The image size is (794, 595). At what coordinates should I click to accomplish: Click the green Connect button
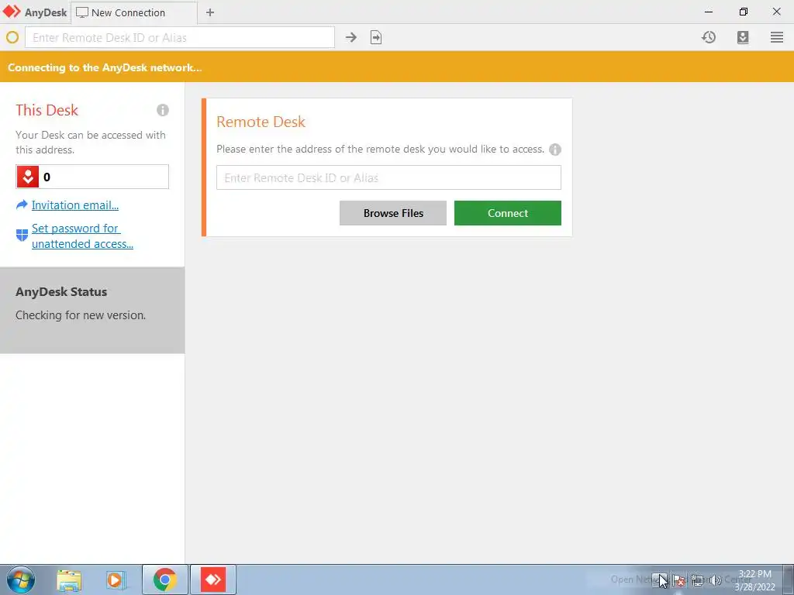[x=508, y=213]
